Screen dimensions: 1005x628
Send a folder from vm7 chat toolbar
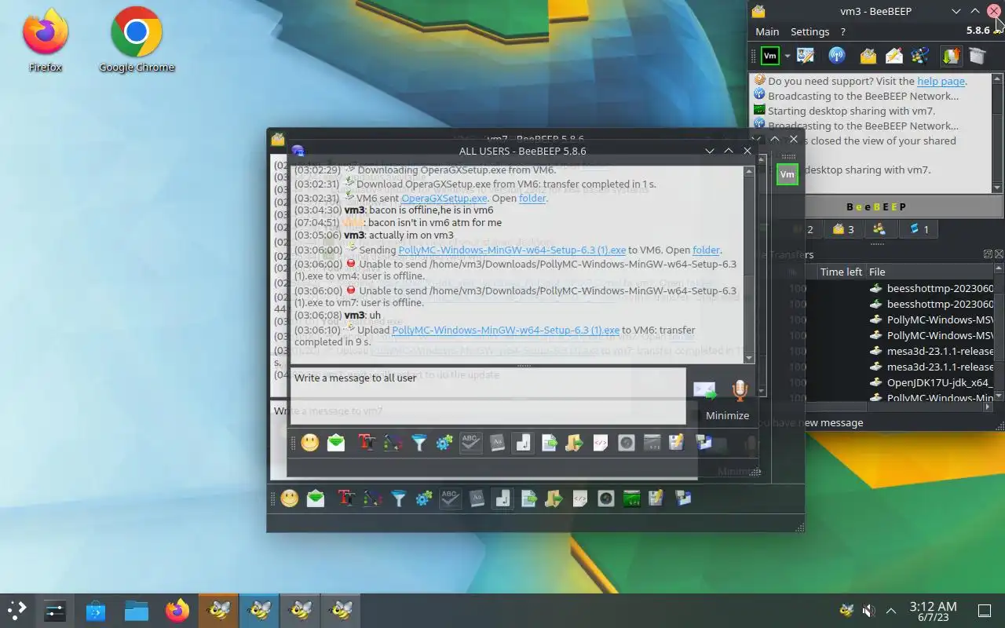point(554,498)
